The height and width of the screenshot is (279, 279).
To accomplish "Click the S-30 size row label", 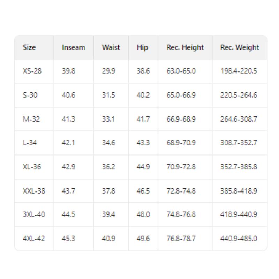I will [30, 95].
